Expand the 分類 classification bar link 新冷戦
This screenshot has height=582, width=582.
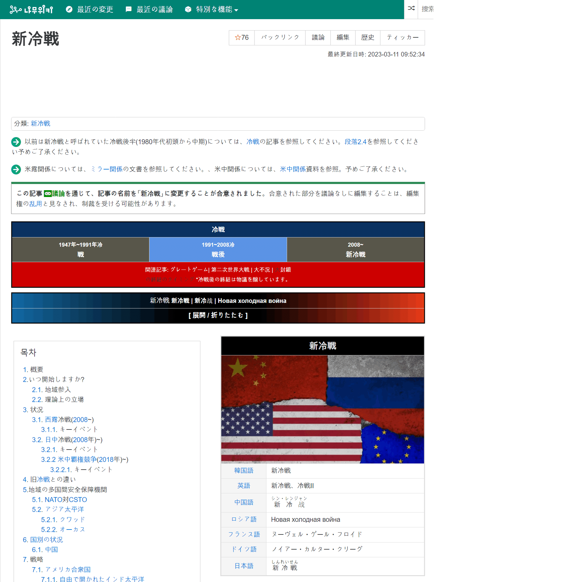pos(41,124)
